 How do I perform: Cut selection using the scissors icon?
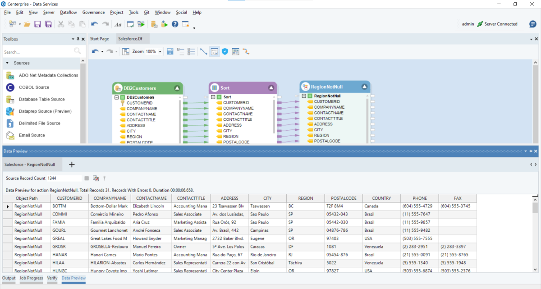61,24
